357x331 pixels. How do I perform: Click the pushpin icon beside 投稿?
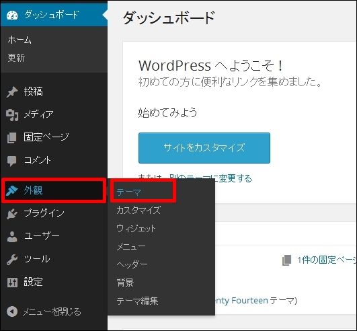click(12, 92)
